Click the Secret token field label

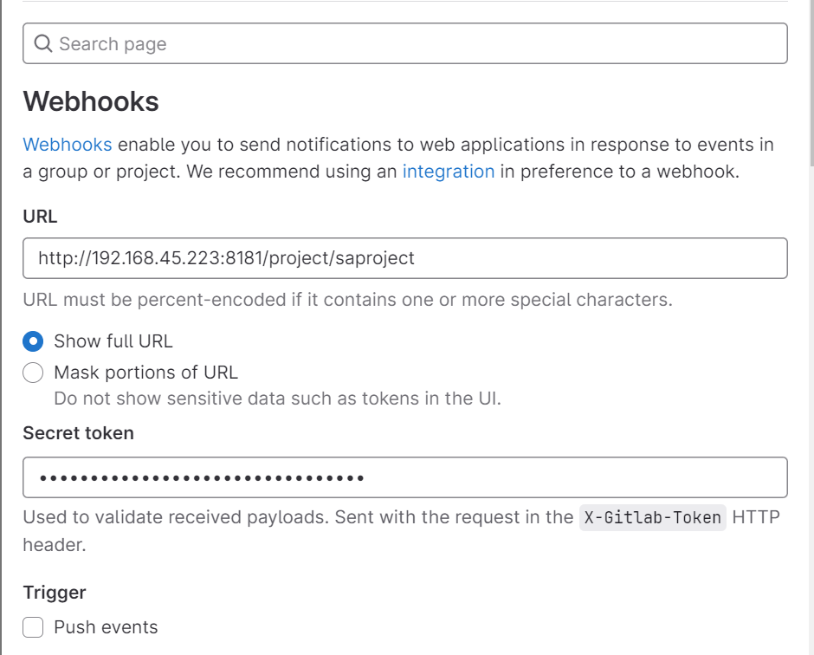coord(78,433)
